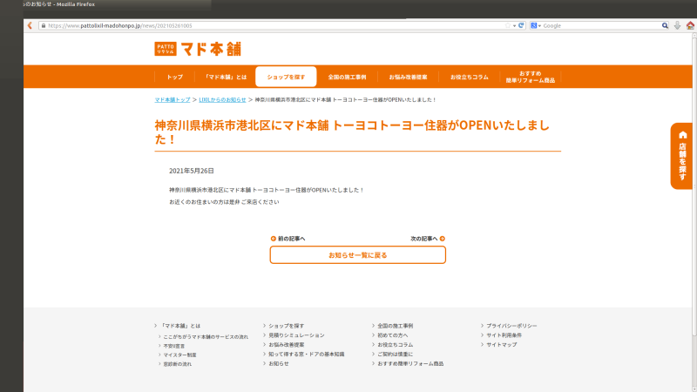697x392 pixels.
Task: Click footer link お役立ちコラム
Action: [396, 344]
